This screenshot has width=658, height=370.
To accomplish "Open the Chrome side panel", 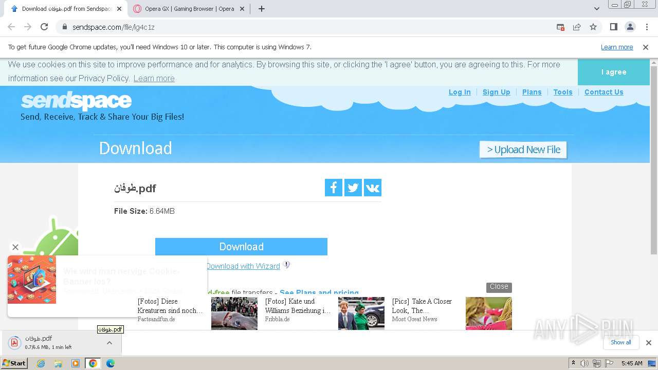I will 614,27.
